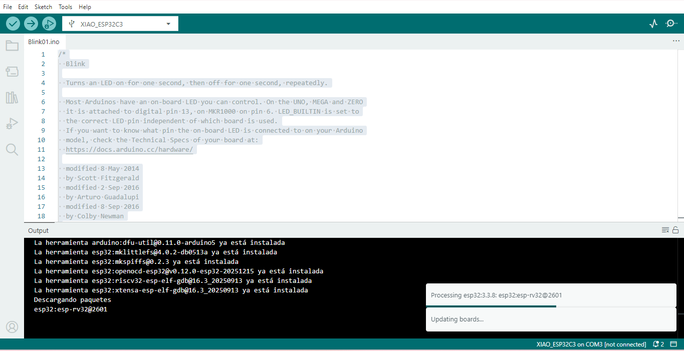Click 'Descargando paquetes' output line

pos(73,299)
